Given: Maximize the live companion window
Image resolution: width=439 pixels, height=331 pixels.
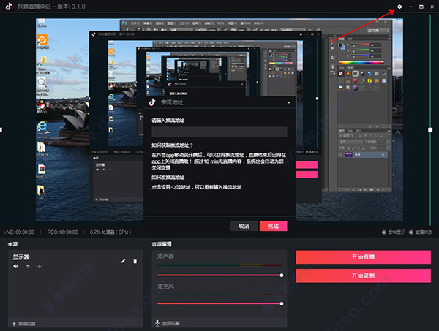Looking at the screenshot, I should pyautogui.click(x=421, y=7).
